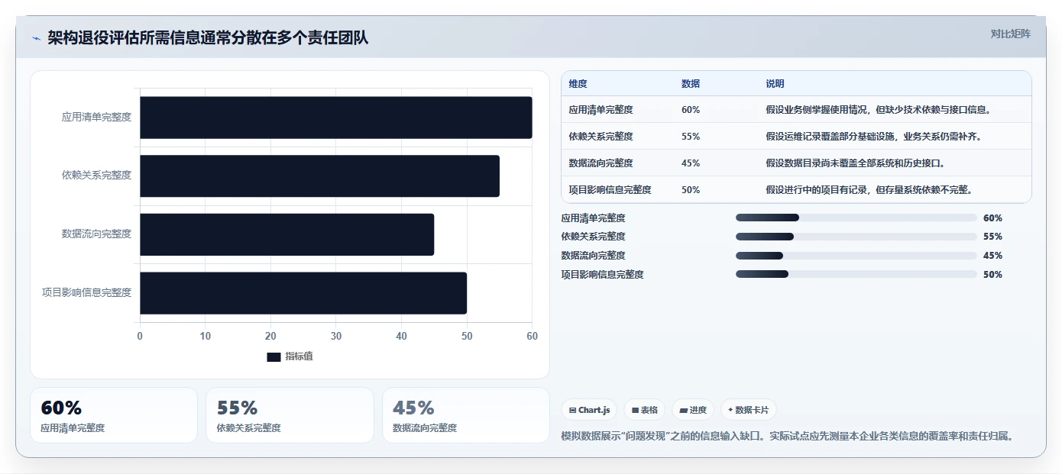Viewport: 1062px width, 474px height.
Task: Click the y-axis label 应用清单完整度
Action: click(96, 118)
